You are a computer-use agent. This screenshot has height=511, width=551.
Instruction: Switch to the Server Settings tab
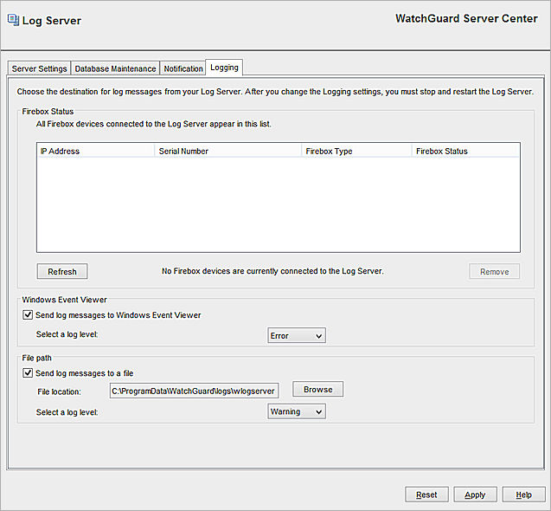point(39,68)
